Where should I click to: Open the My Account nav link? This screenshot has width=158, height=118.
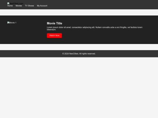tap(42, 6)
